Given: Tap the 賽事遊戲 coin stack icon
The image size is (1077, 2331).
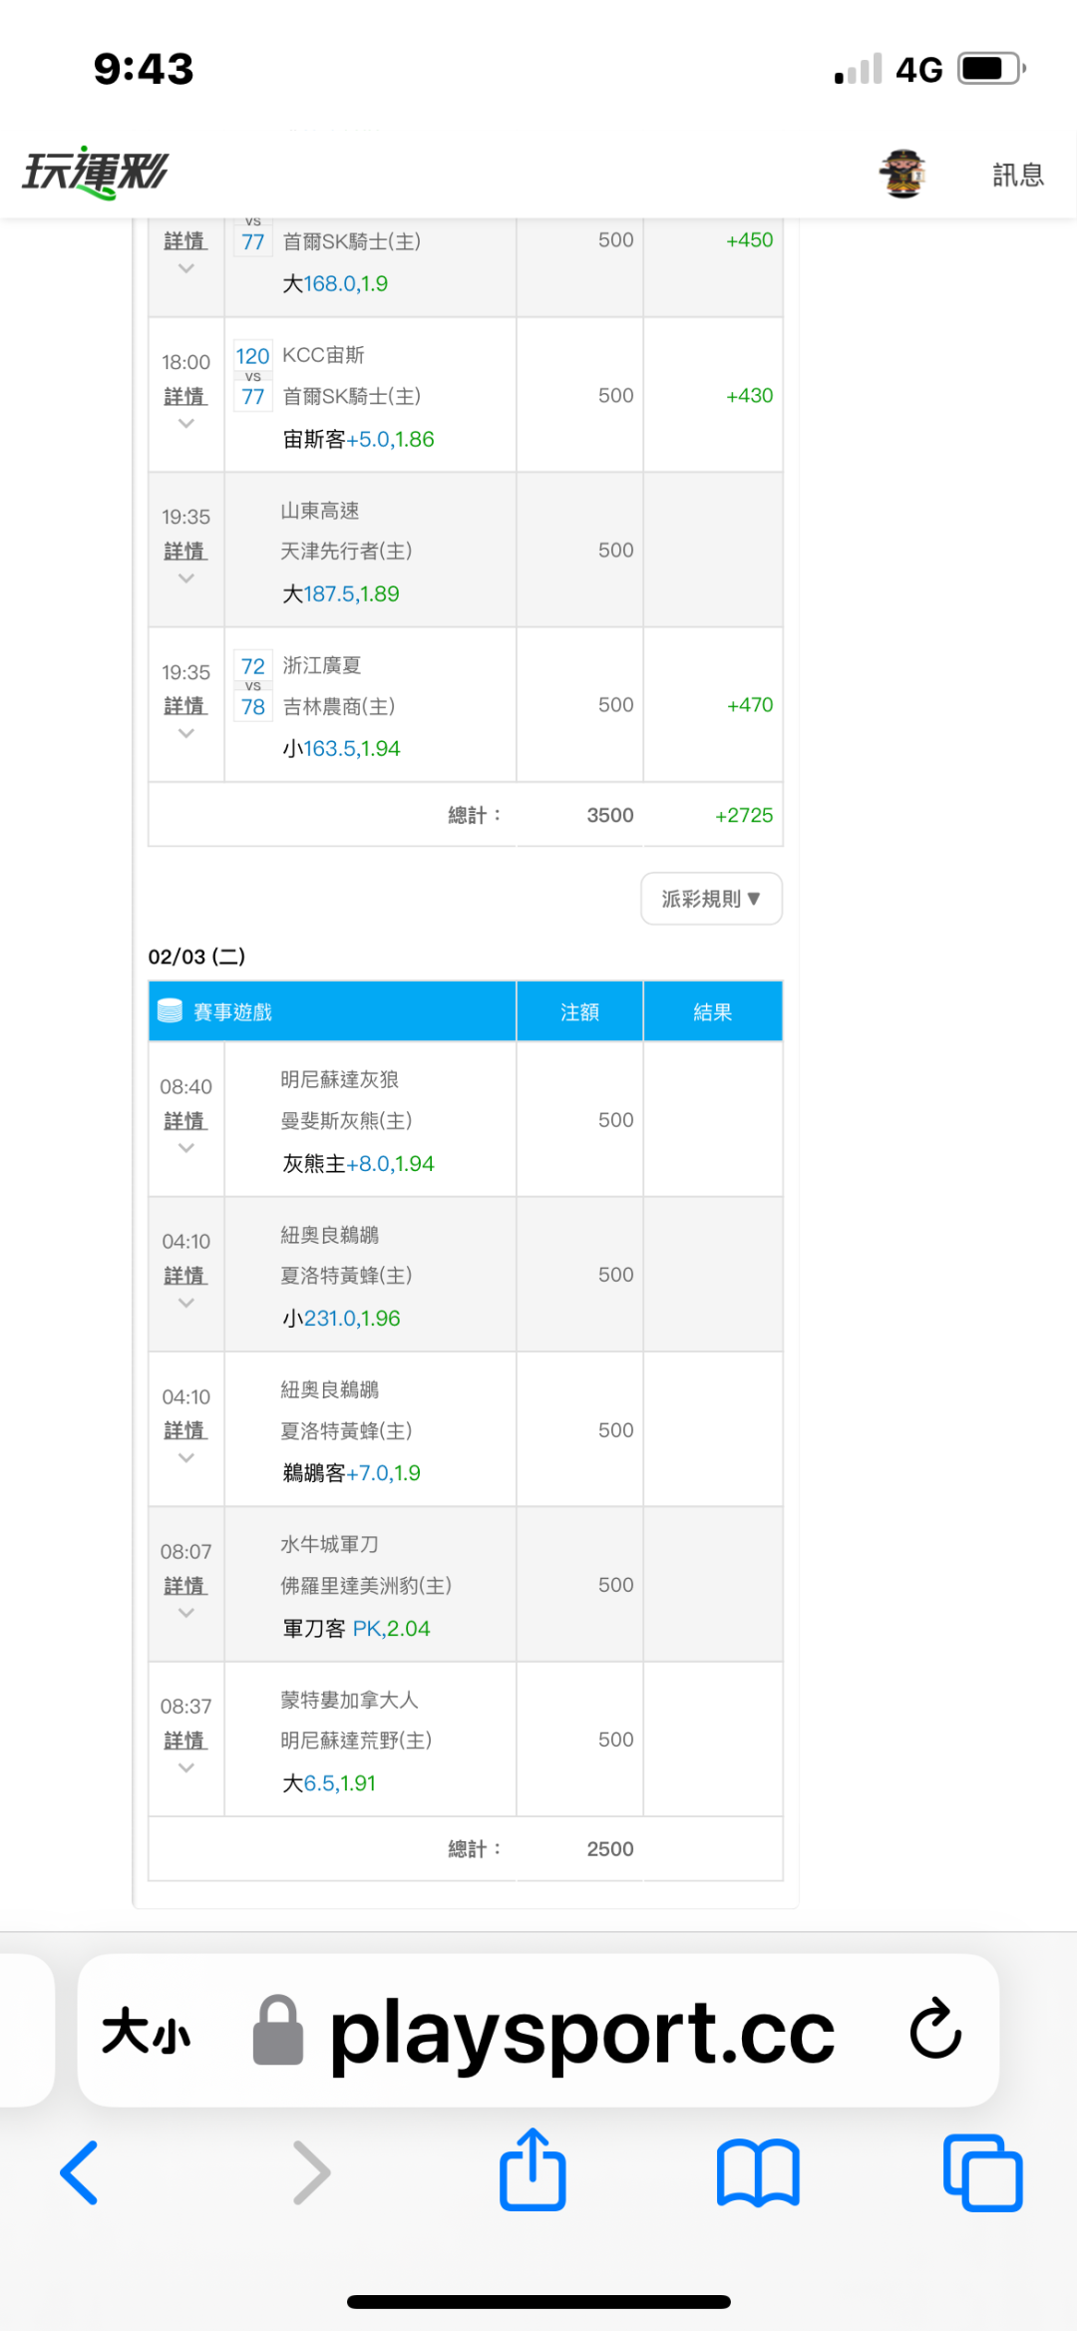Looking at the screenshot, I should coord(171,1011).
